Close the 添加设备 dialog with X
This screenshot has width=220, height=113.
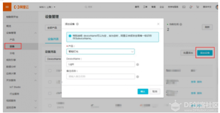[x=158, y=24]
